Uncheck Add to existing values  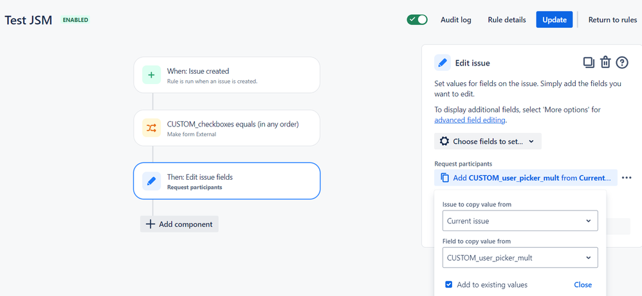[448, 284]
